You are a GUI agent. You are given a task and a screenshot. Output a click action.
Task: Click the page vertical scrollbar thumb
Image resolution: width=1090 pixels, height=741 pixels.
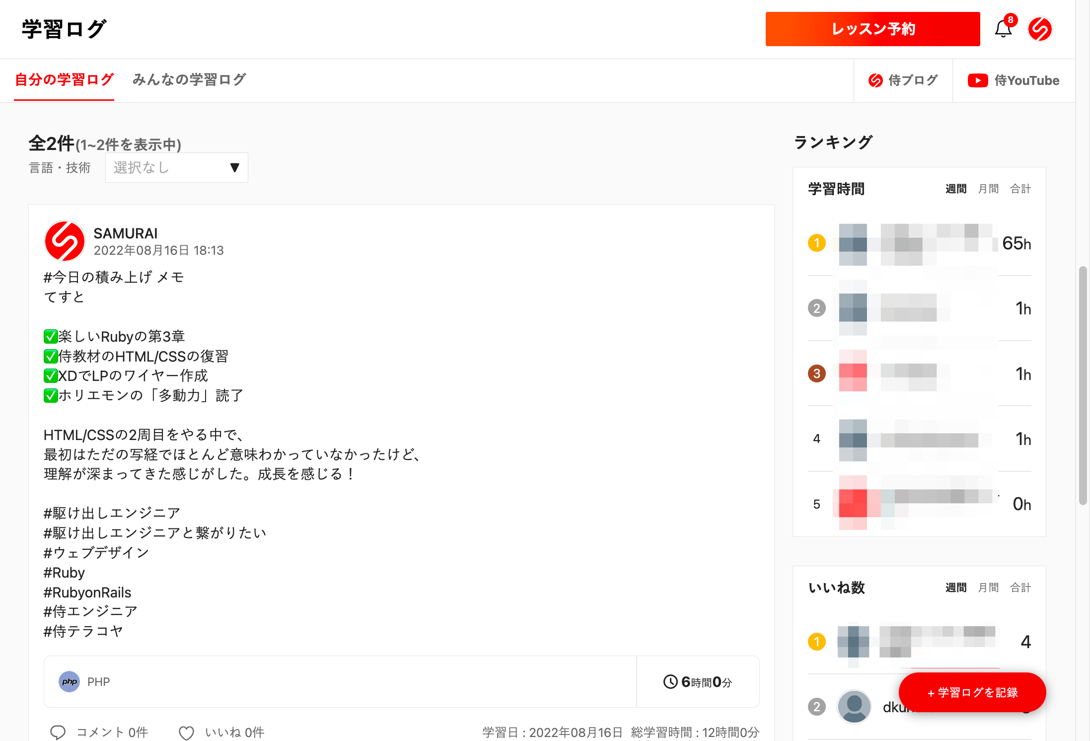[x=1083, y=385]
